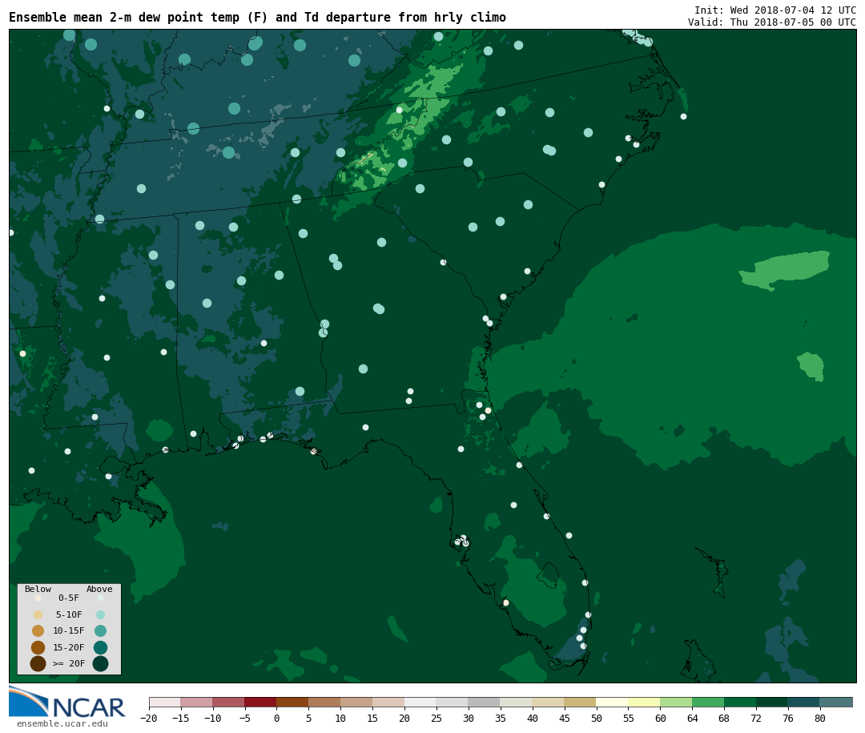Select the Above 5-10F light teal circle
The height and width of the screenshot is (733, 865).
pyautogui.click(x=100, y=614)
